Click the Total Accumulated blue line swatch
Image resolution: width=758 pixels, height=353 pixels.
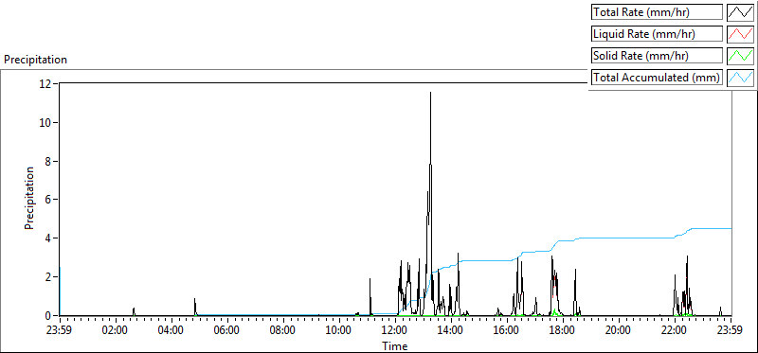pyautogui.click(x=740, y=78)
